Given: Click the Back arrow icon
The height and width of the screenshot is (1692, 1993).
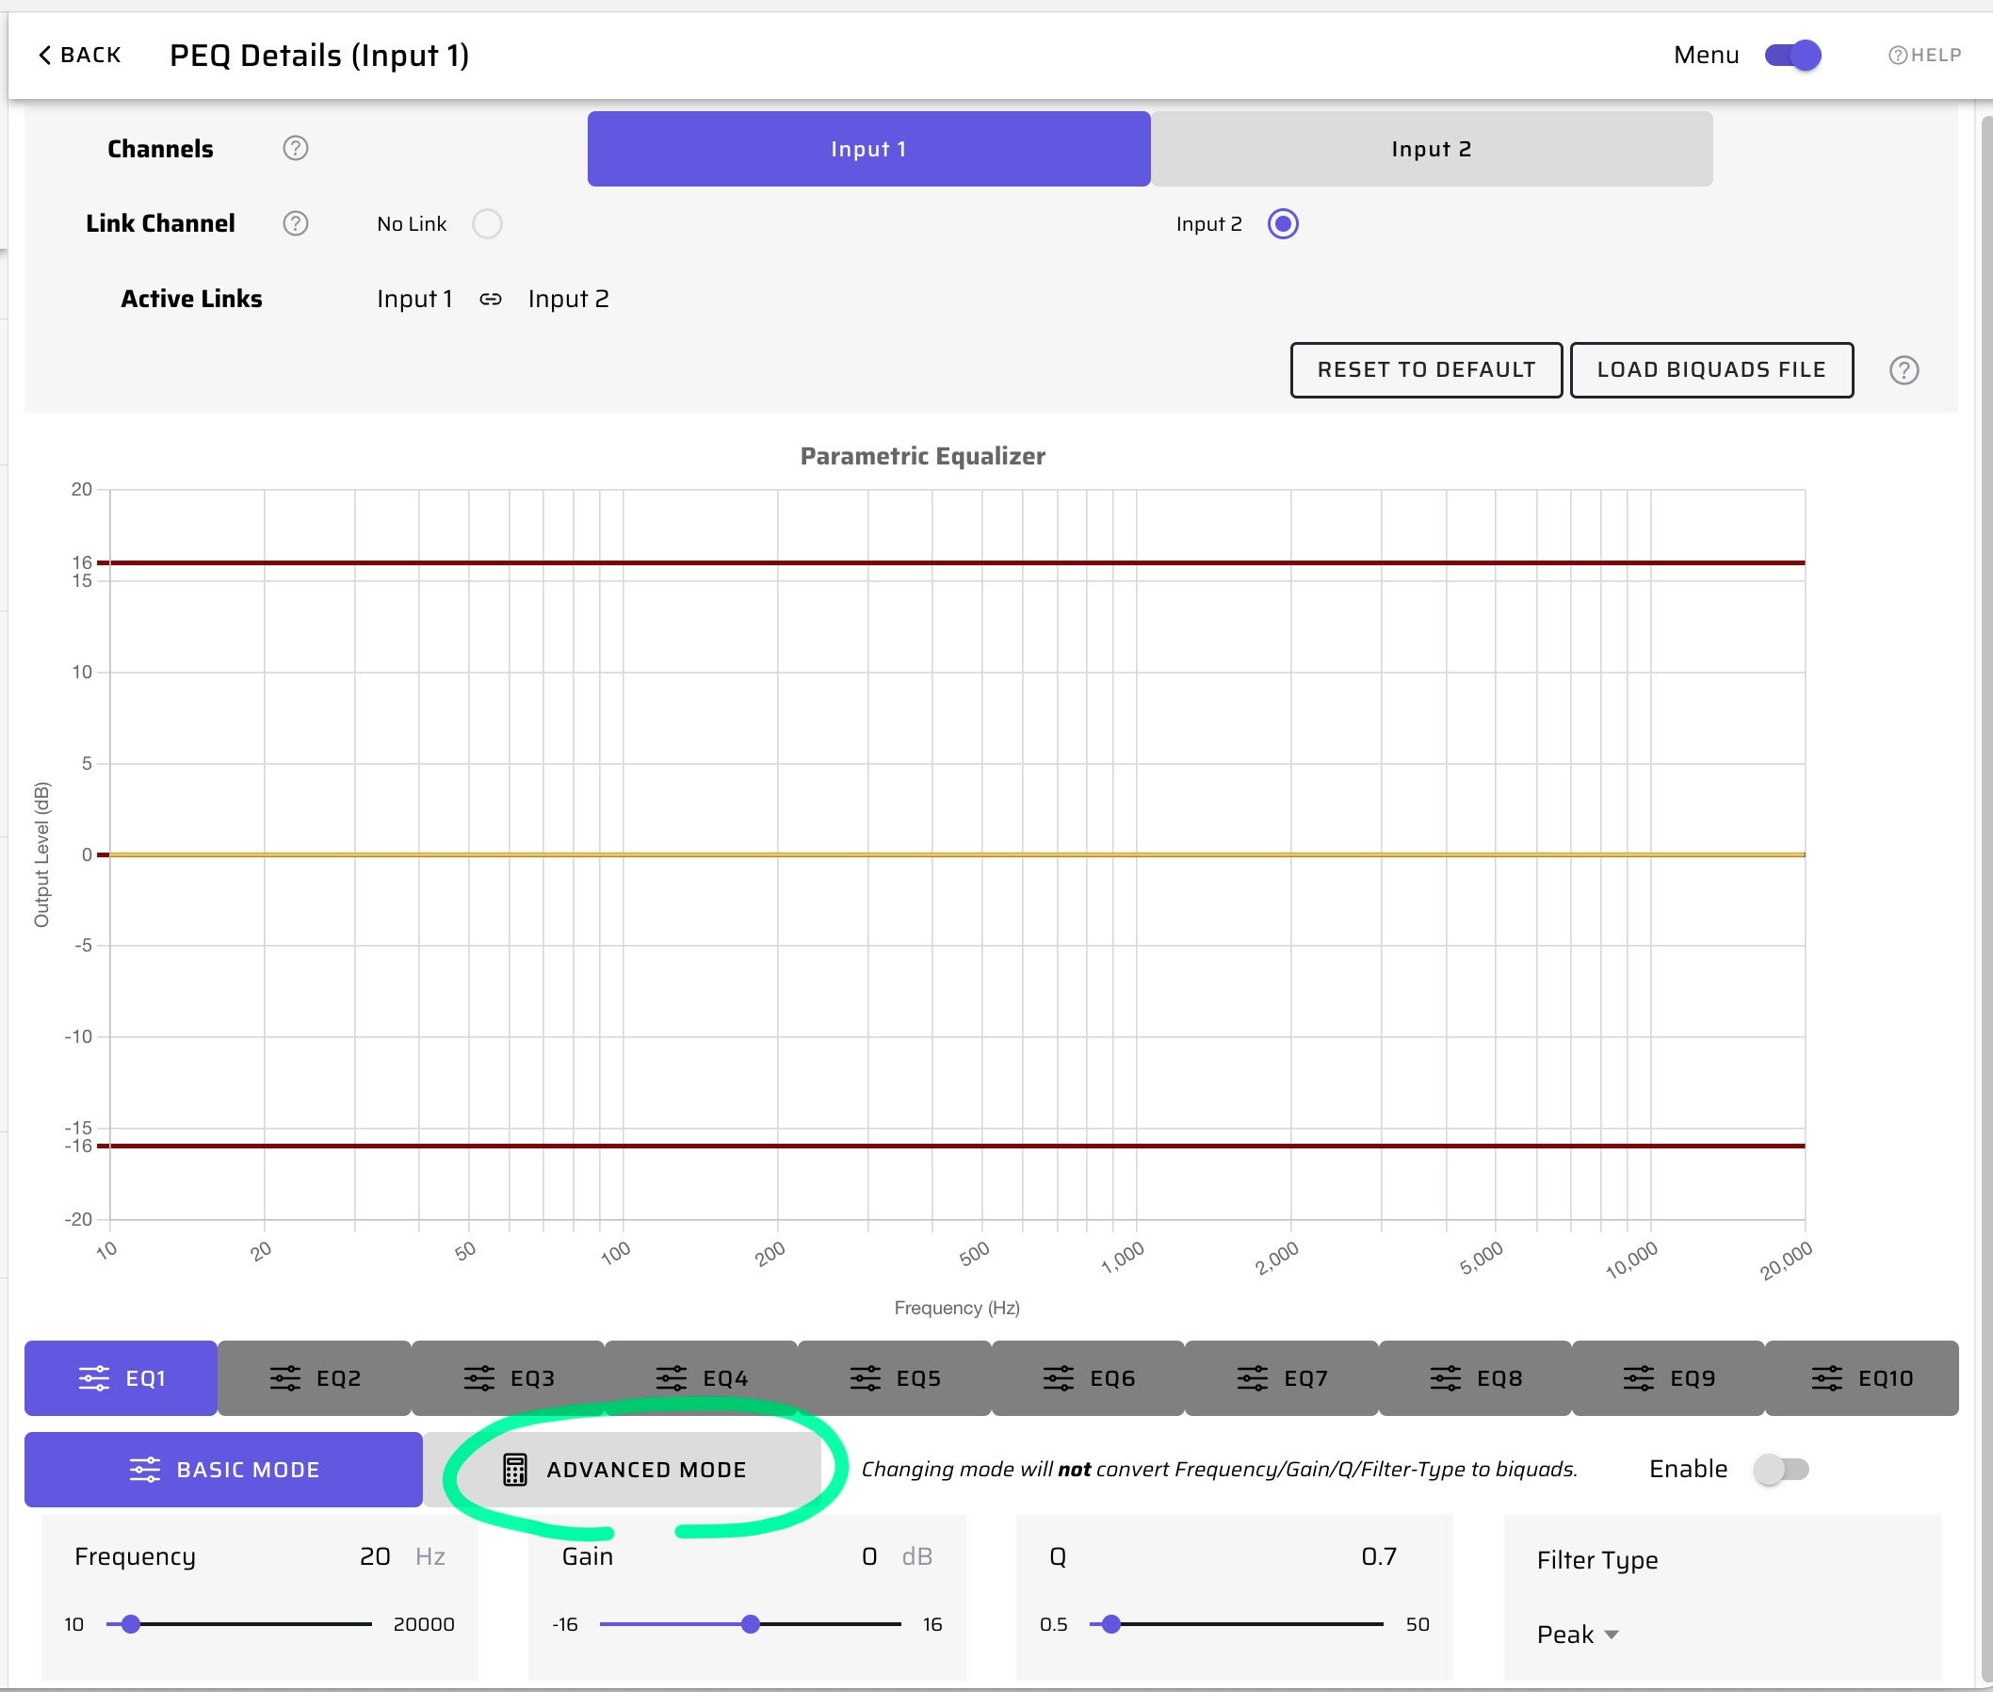Looking at the screenshot, I should 44,55.
